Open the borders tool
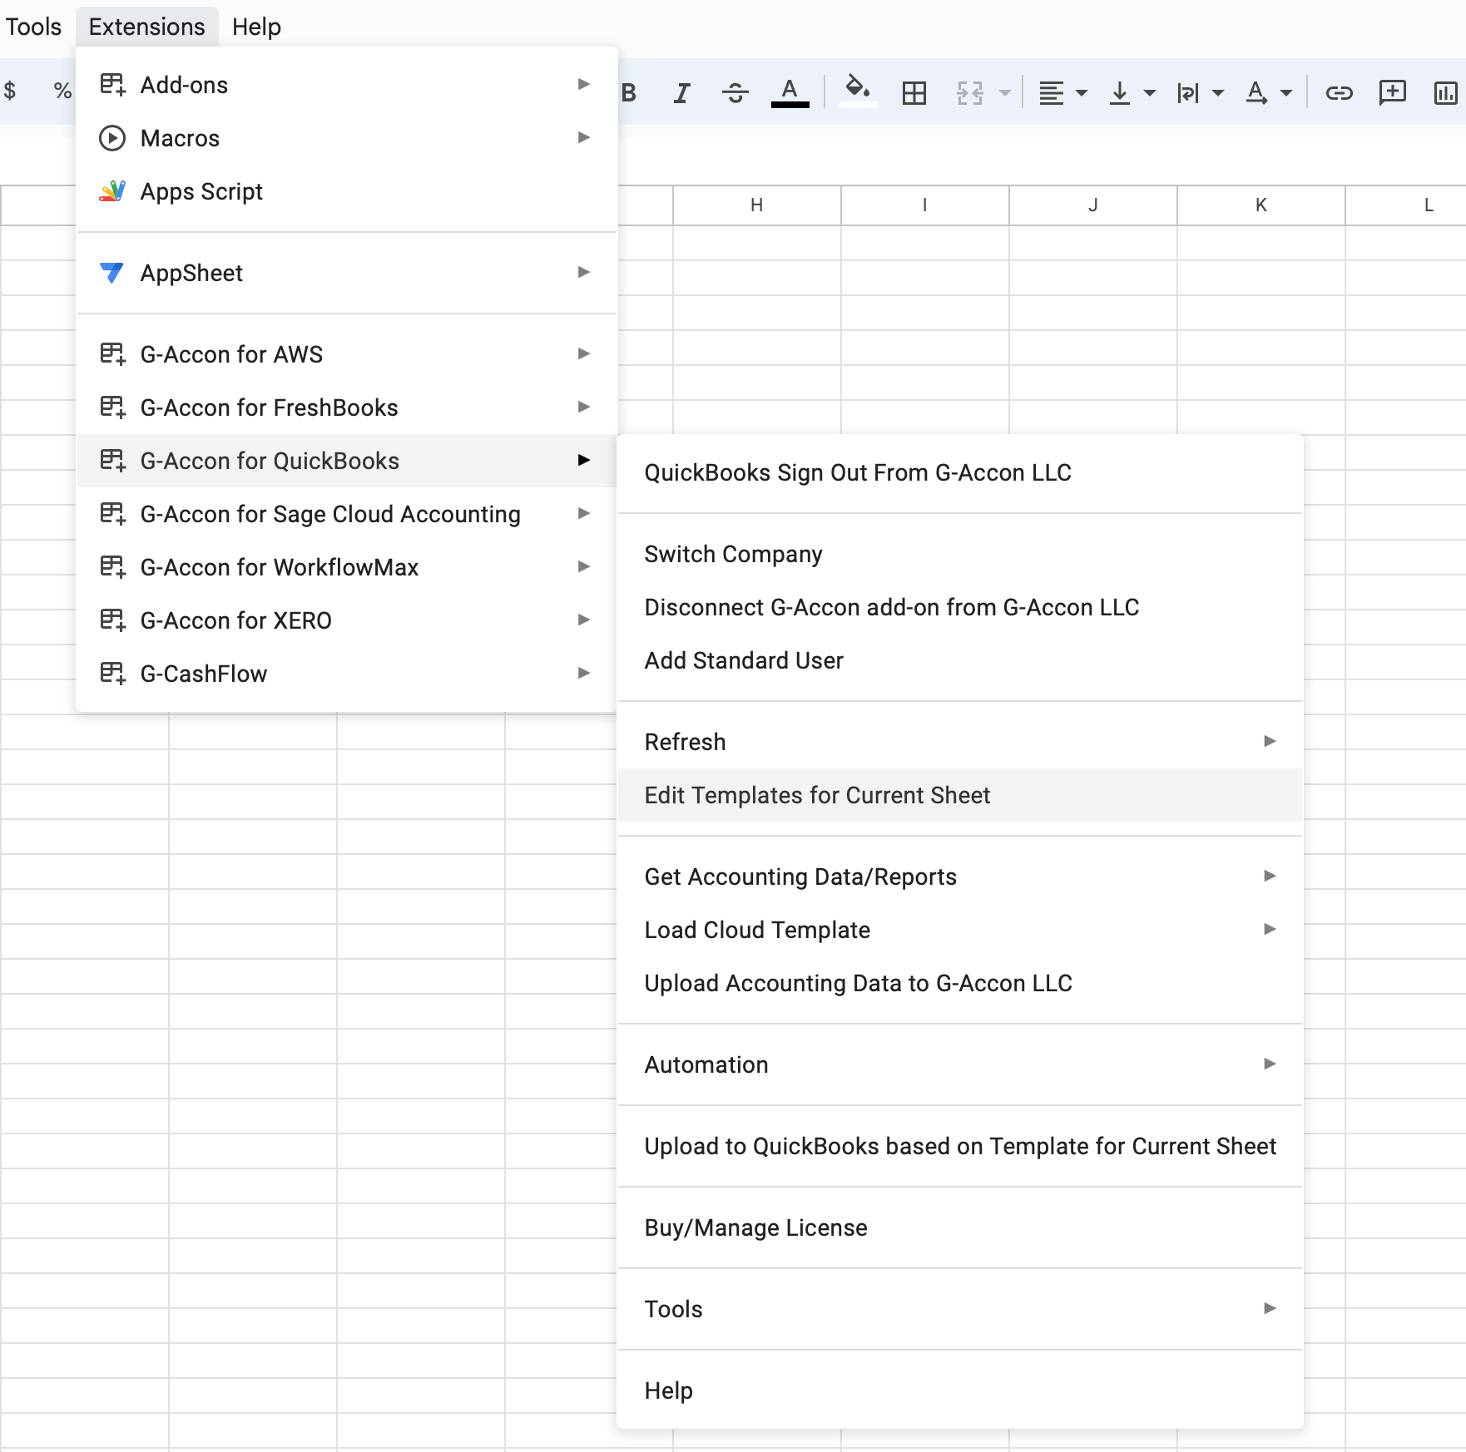The width and height of the screenshot is (1466, 1452). (x=914, y=92)
